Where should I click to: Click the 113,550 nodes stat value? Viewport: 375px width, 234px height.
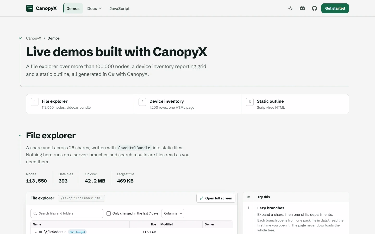click(36, 181)
